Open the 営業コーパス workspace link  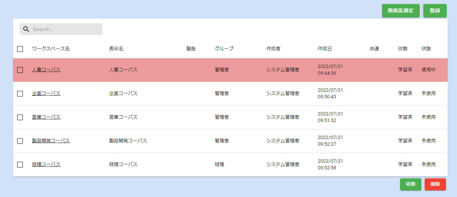click(46, 117)
